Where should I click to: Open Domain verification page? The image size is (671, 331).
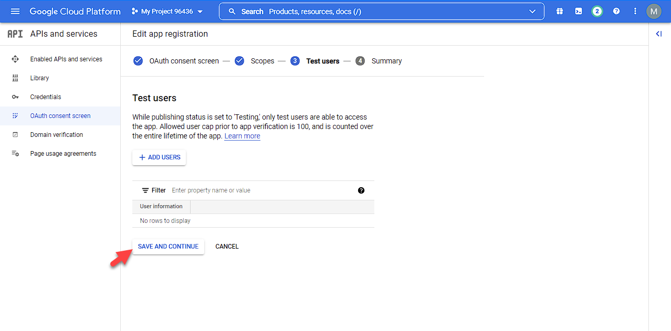(x=57, y=135)
